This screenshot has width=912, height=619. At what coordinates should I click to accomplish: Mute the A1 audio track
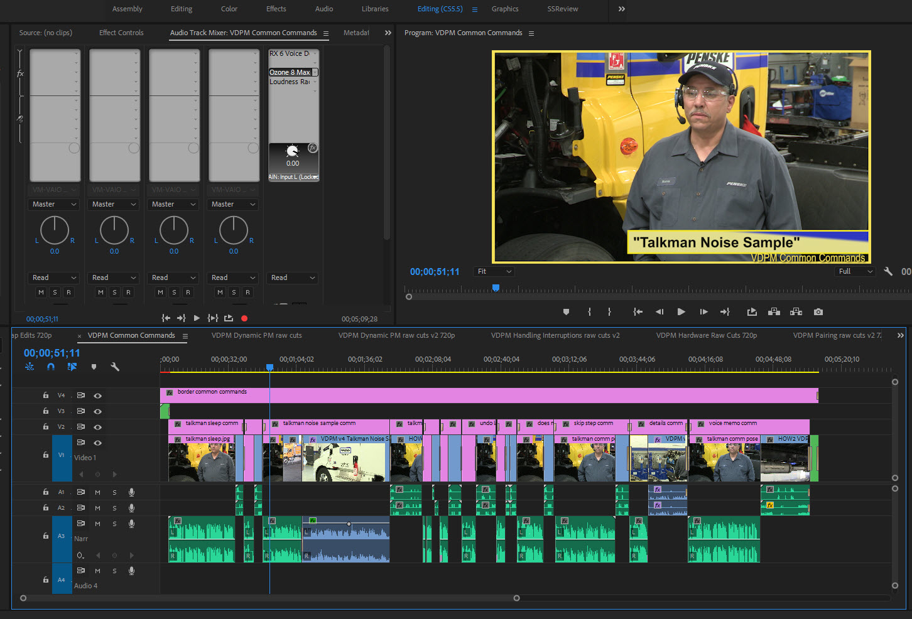click(x=97, y=492)
